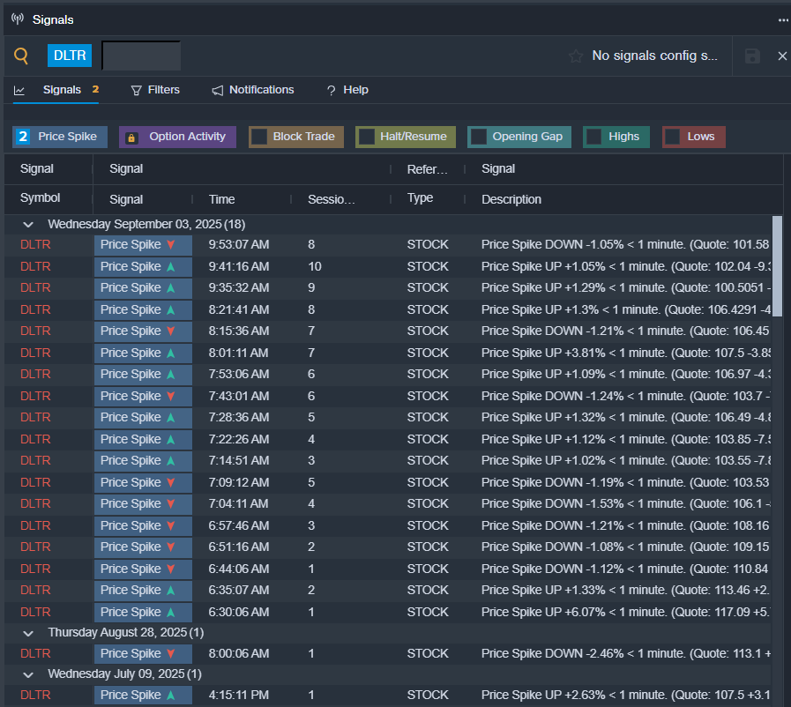This screenshot has width=791, height=707.
Task: Click the down arrow in the 6:57:46 AM row
Action: point(171,526)
